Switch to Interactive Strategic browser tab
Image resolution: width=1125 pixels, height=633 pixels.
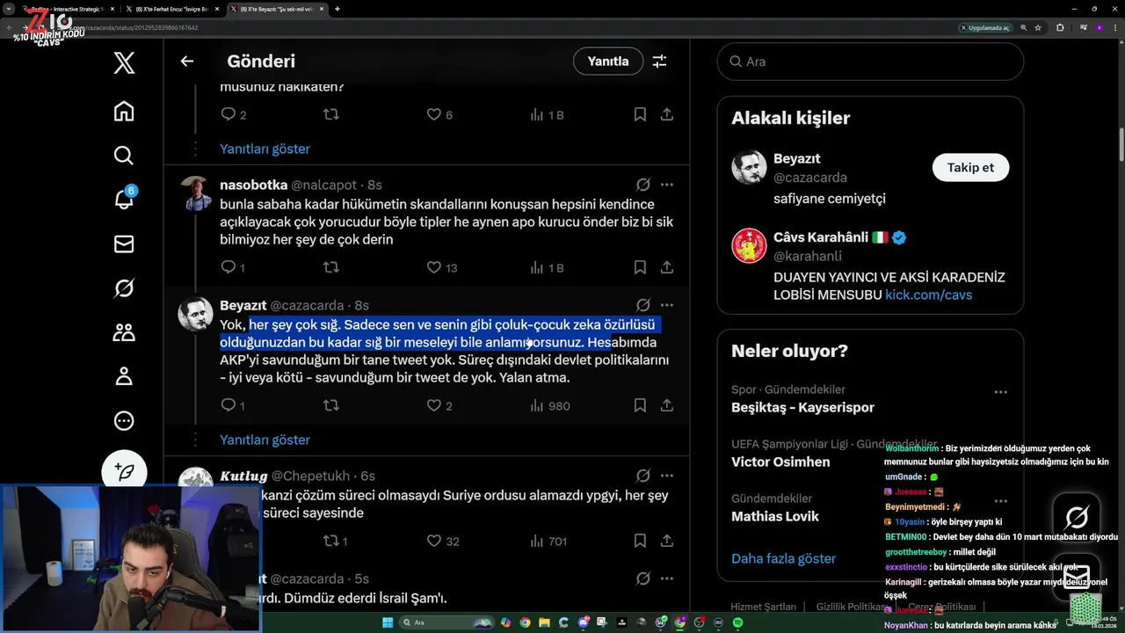[69, 9]
